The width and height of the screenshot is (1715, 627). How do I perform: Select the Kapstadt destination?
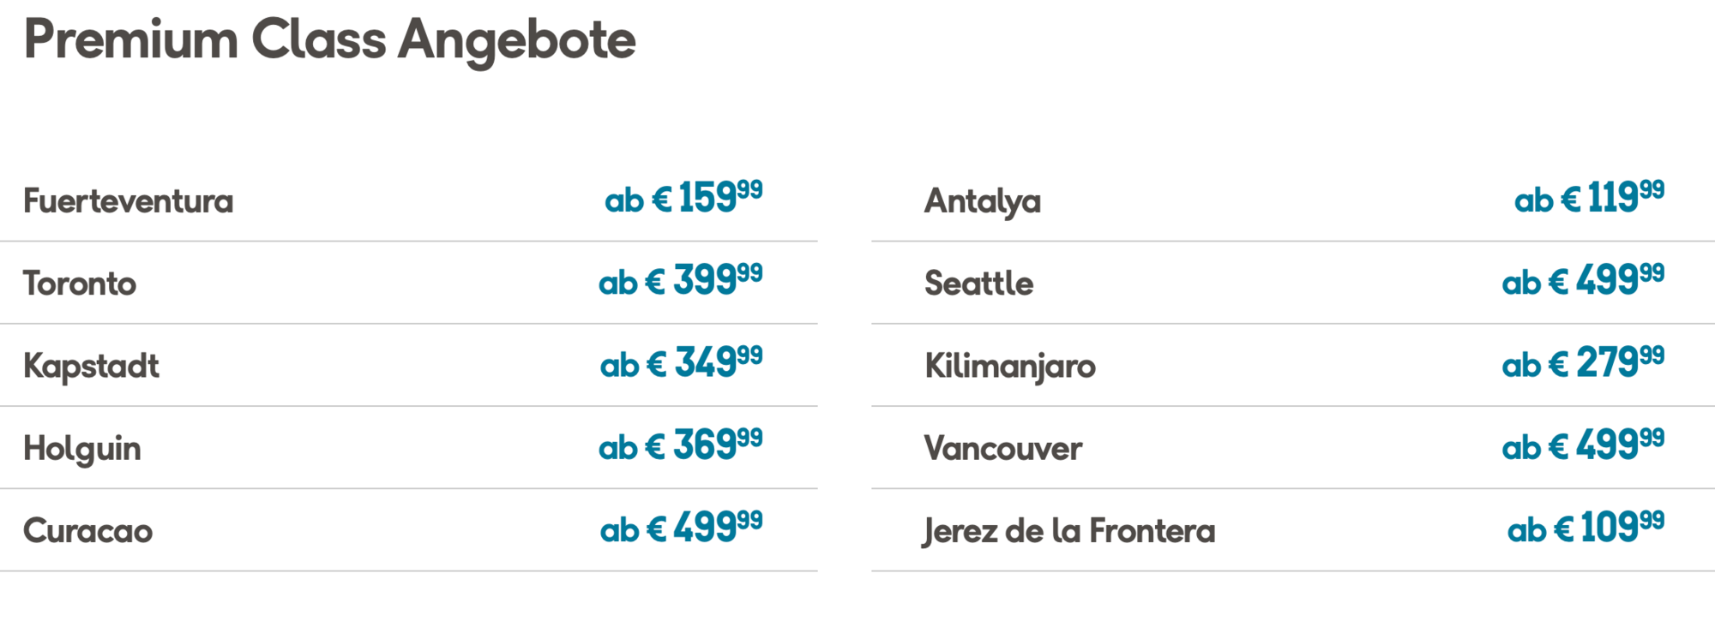pyautogui.click(x=92, y=367)
